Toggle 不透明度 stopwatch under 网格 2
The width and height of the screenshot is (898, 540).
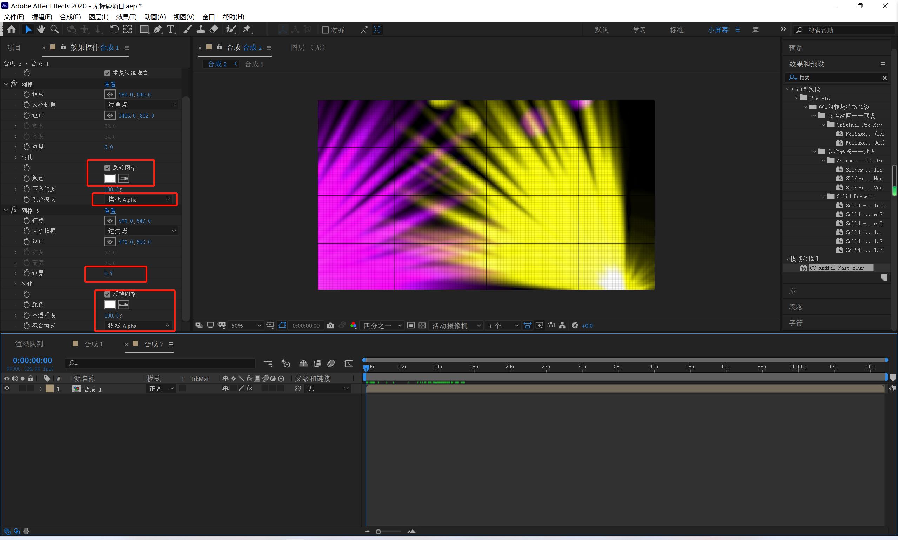click(x=27, y=315)
